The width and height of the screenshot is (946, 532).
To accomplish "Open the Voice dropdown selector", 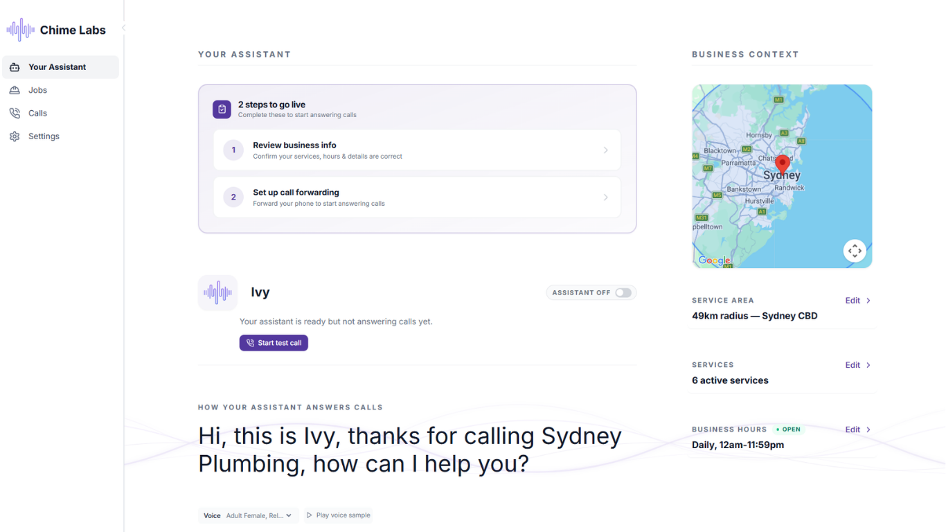I will [249, 515].
